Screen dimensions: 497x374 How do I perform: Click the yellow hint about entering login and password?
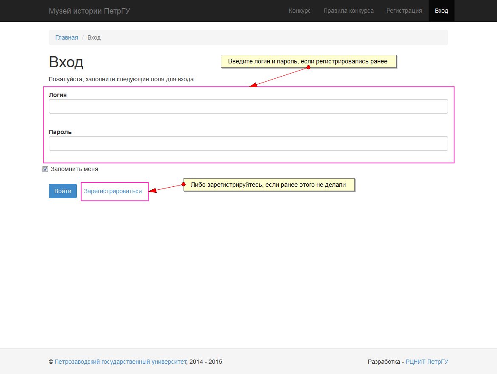pos(308,61)
